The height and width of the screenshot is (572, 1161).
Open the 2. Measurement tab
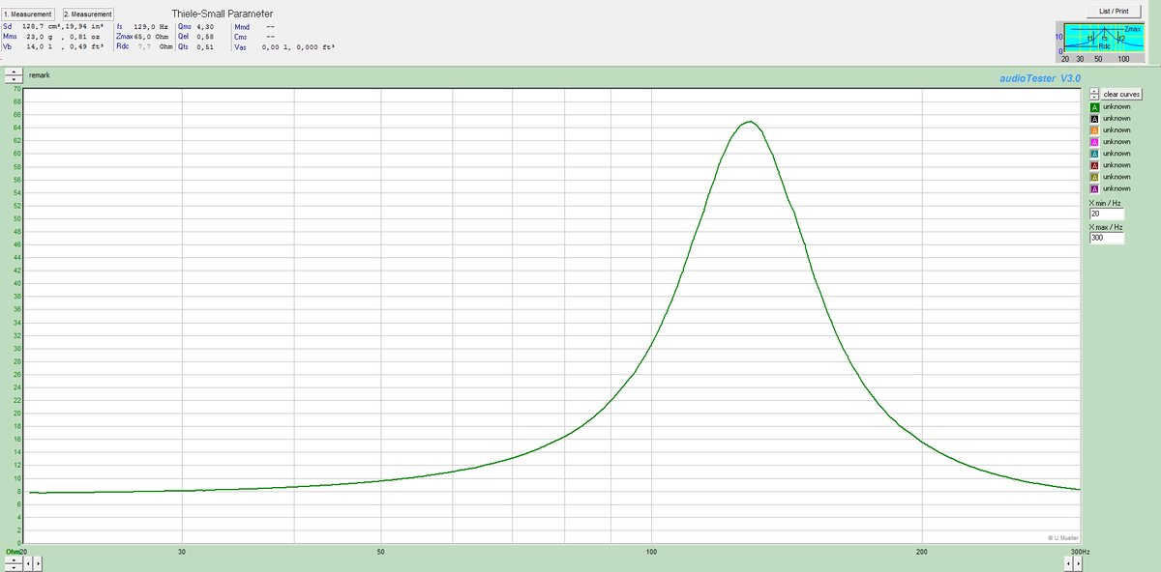pos(89,14)
